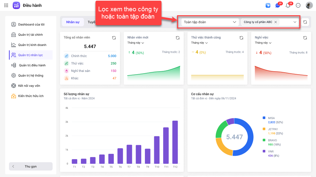Image resolution: width=316 pixels, height=177 pixels.
Task: Open the app launcher grid icon
Action: click(x=6, y=5)
